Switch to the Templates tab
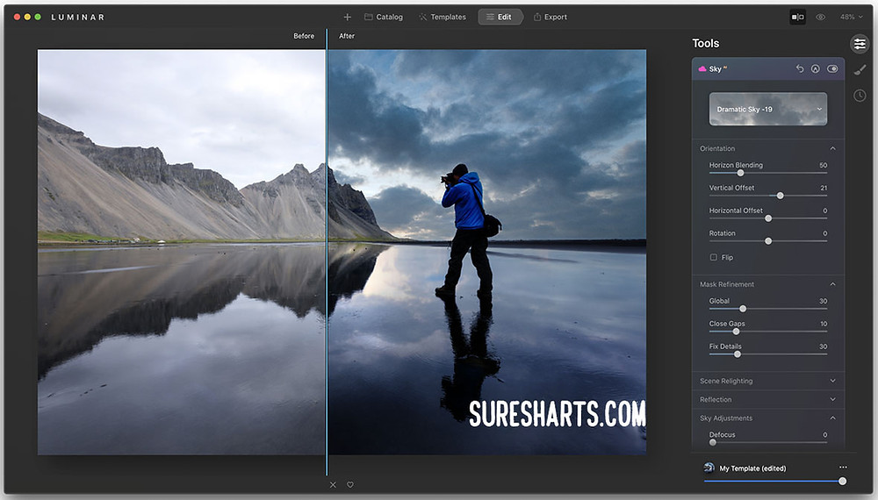Viewport: 878px width, 500px height. [x=443, y=18]
